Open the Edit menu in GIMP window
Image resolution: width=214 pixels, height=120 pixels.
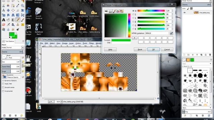46,43
